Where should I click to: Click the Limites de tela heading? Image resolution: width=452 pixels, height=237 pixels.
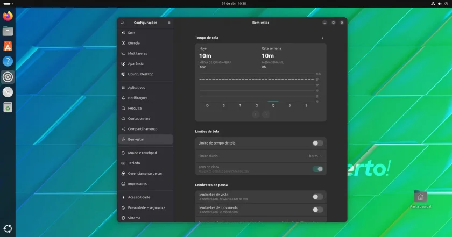tap(207, 131)
